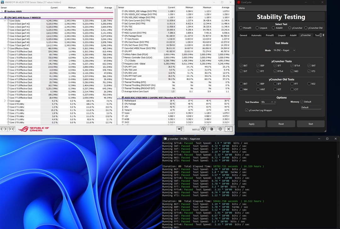Uncheck the Memory Default checkbox

302,102
